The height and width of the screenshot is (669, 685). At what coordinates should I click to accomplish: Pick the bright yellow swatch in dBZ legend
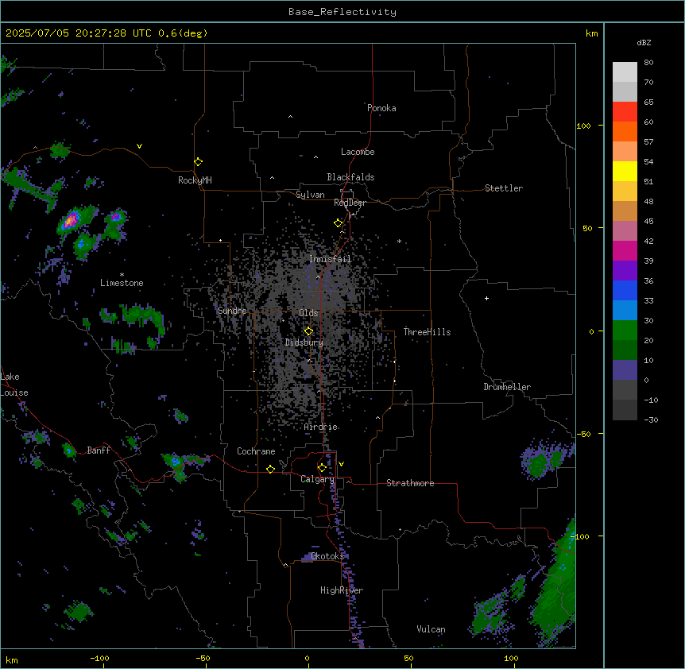625,171
